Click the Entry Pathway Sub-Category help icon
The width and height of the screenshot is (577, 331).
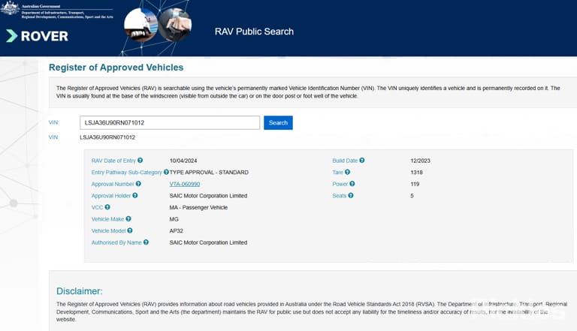[166, 172]
